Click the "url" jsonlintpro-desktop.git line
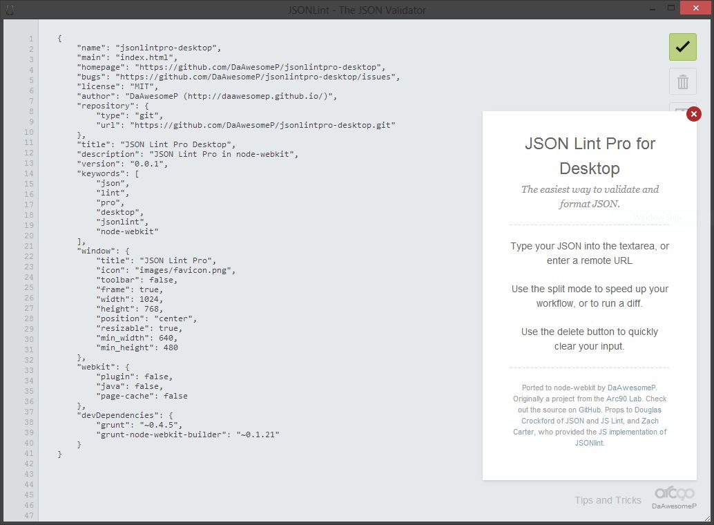Viewport: 714px width, 525px height. pos(245,125)
